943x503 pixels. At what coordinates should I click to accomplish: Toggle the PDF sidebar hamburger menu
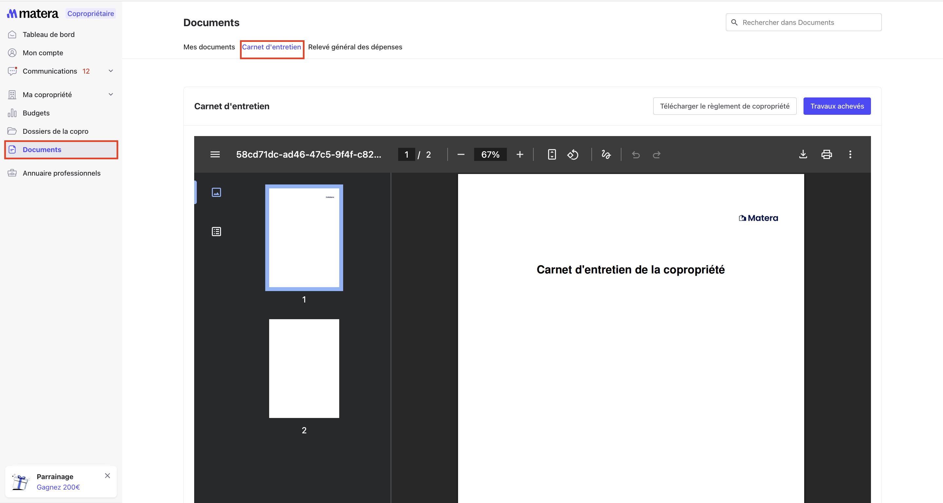(215, 154)
